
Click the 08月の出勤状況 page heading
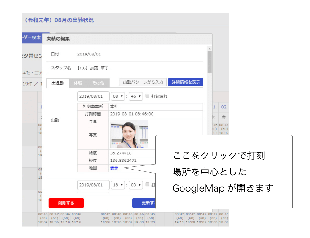(x=74, y=20)
